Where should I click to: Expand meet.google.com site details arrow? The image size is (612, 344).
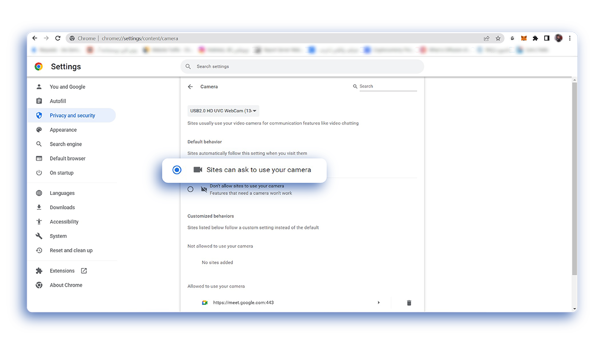[x=379, y=302]
